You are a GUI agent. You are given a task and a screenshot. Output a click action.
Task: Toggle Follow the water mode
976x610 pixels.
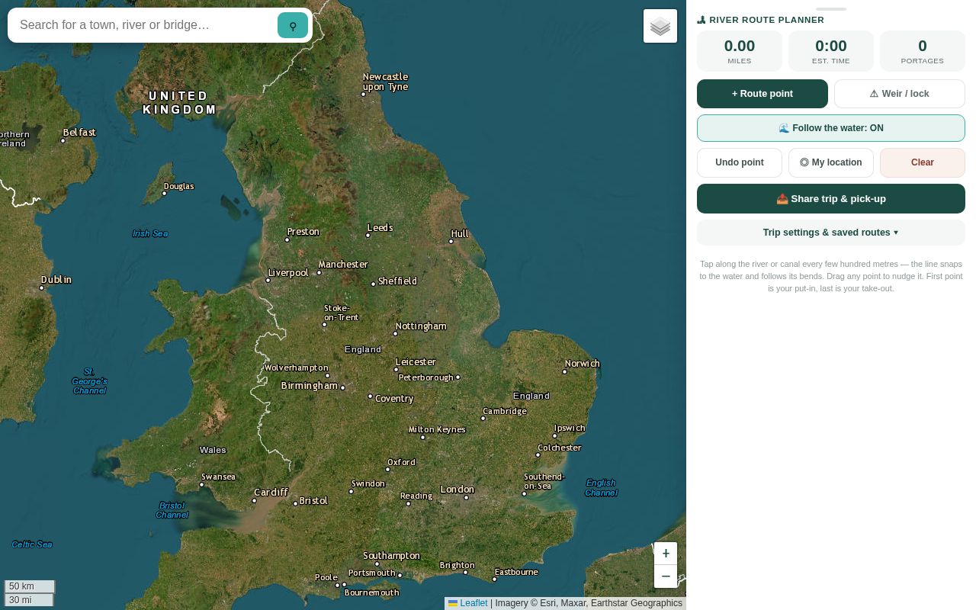(x=831, y=128)
